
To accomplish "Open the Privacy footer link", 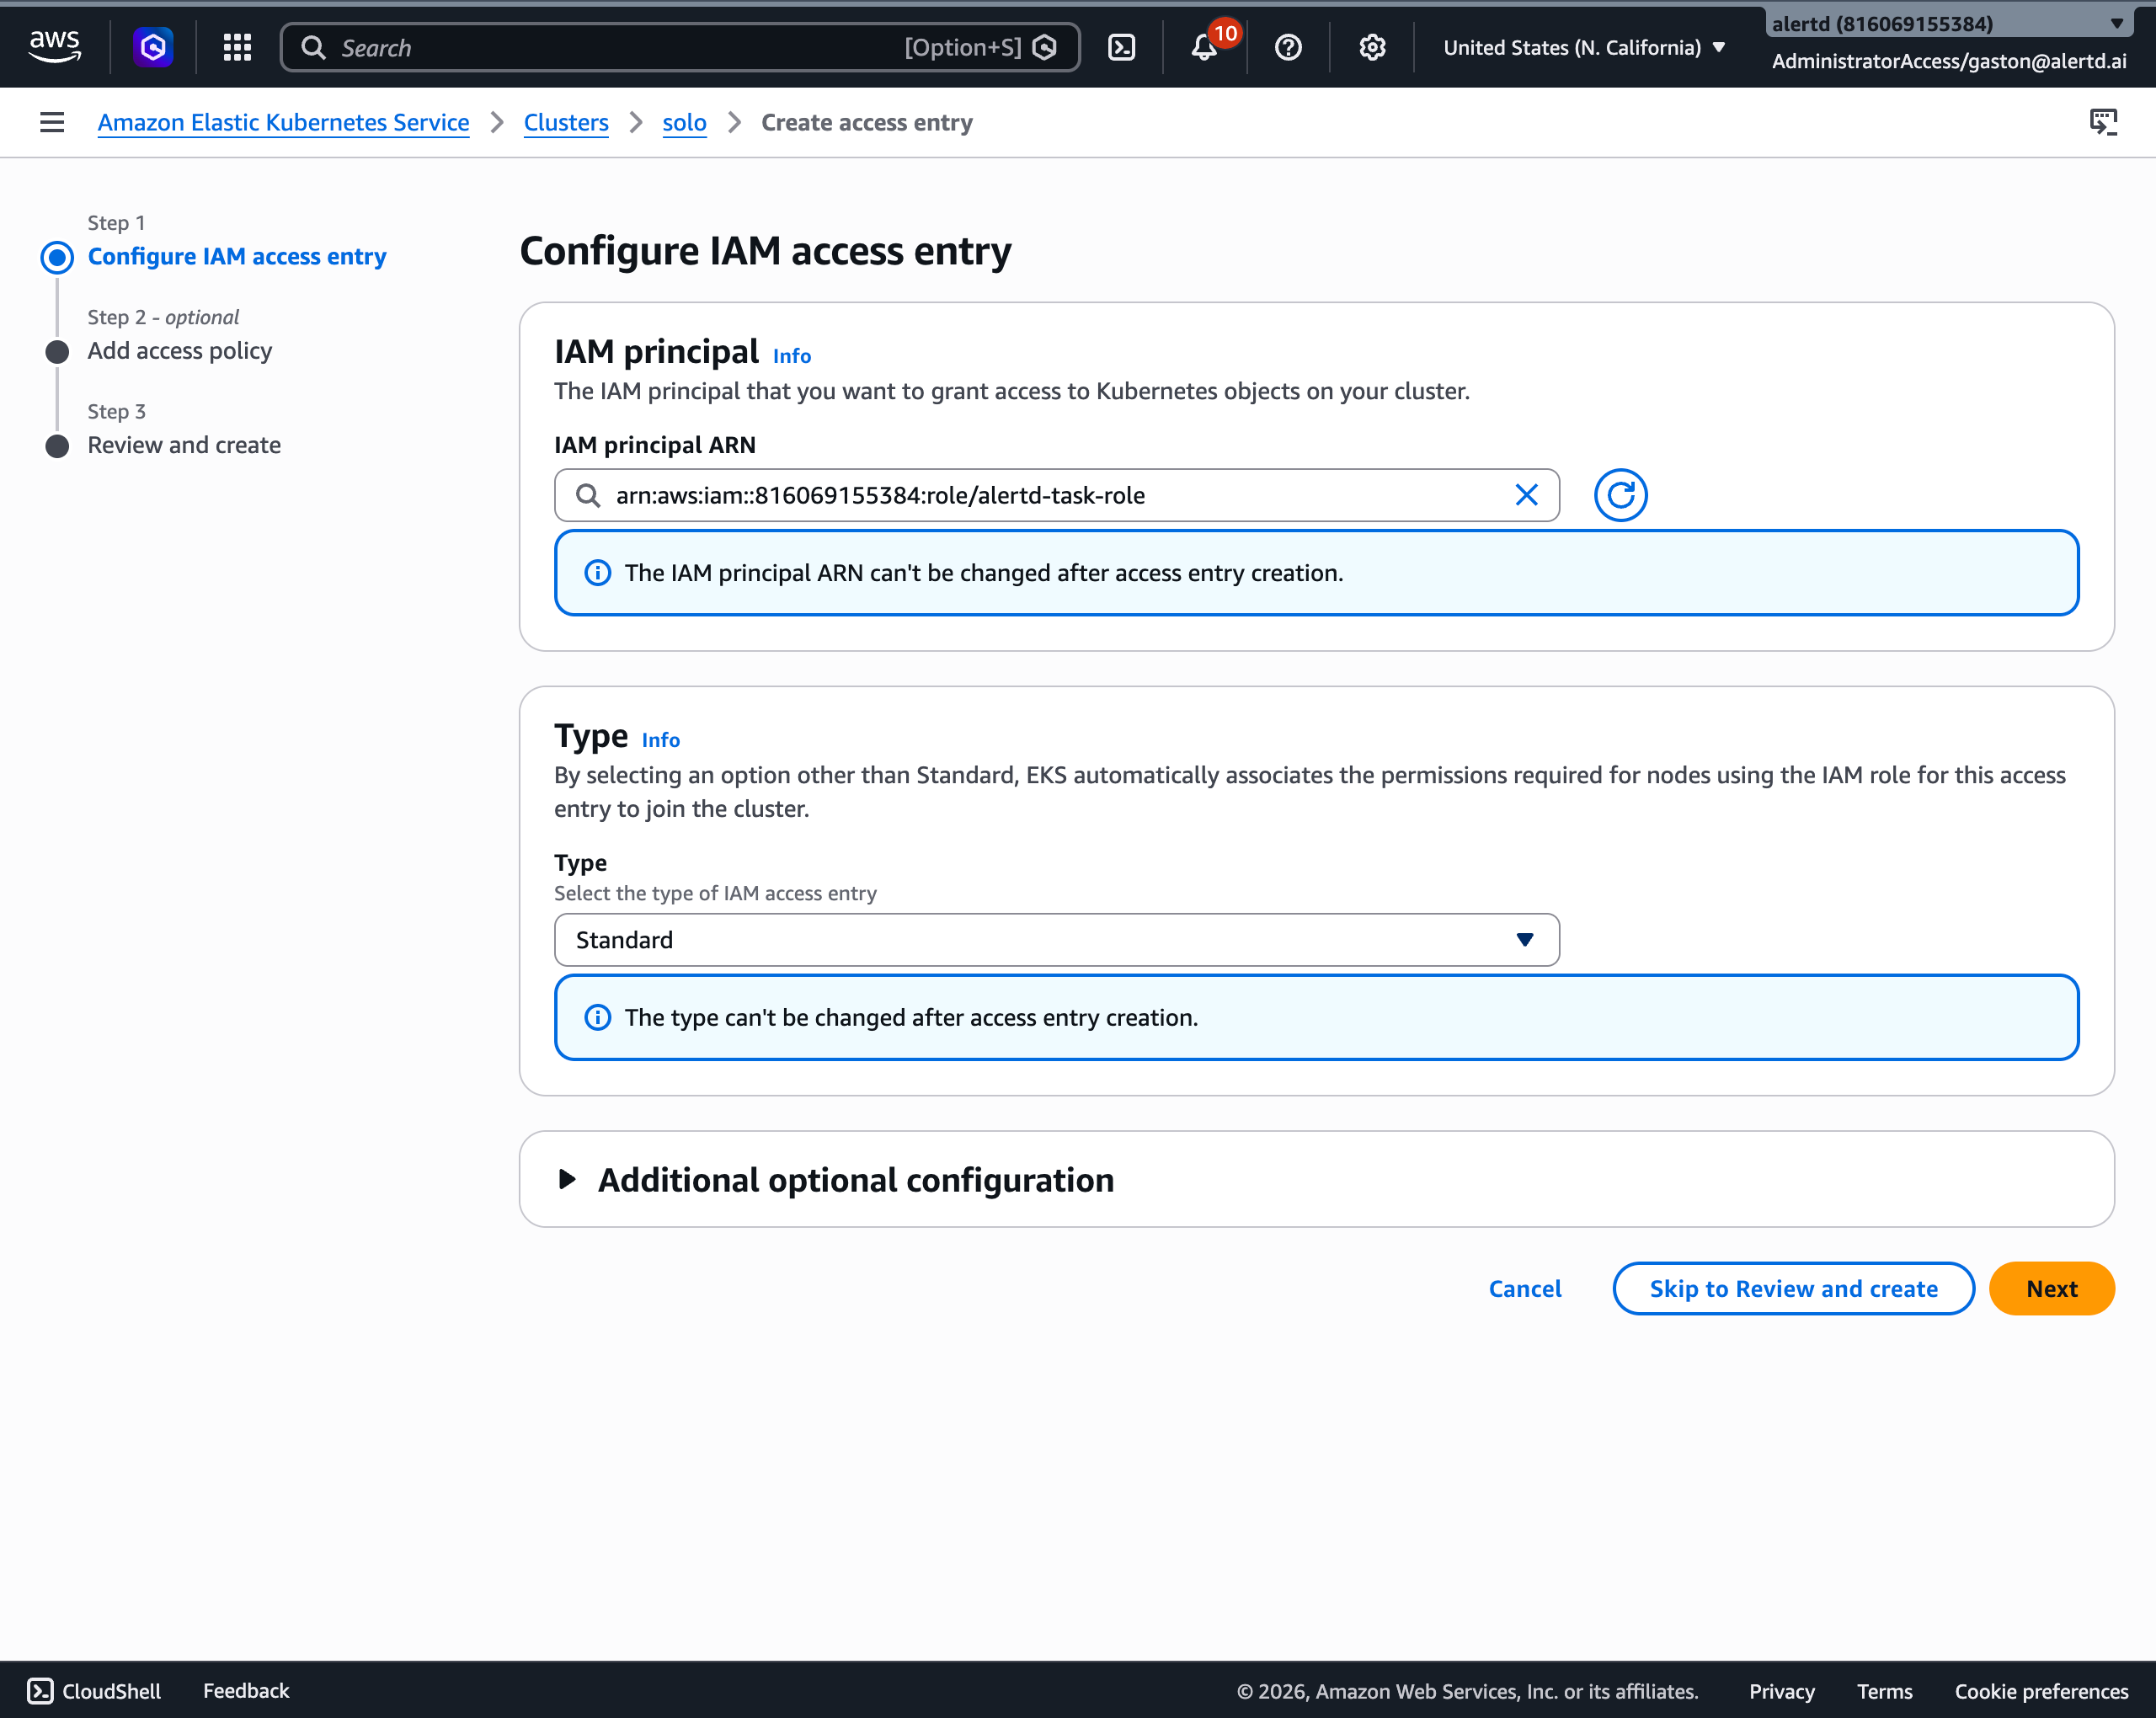I will tap(1781, 1691).
